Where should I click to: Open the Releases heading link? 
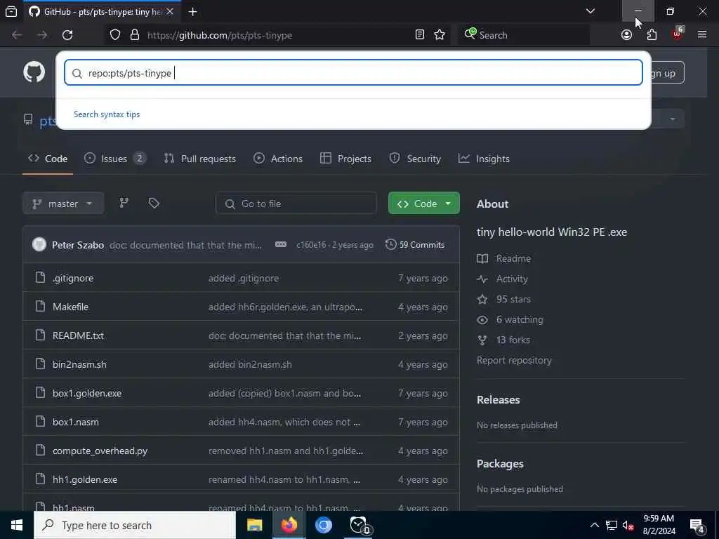click(x=499, y=399)
